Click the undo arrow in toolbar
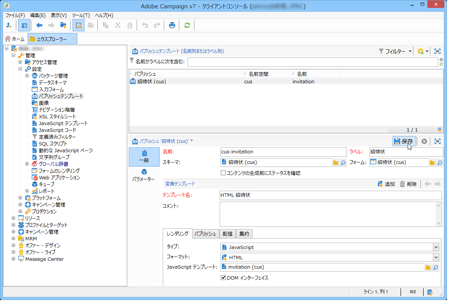 145,25
